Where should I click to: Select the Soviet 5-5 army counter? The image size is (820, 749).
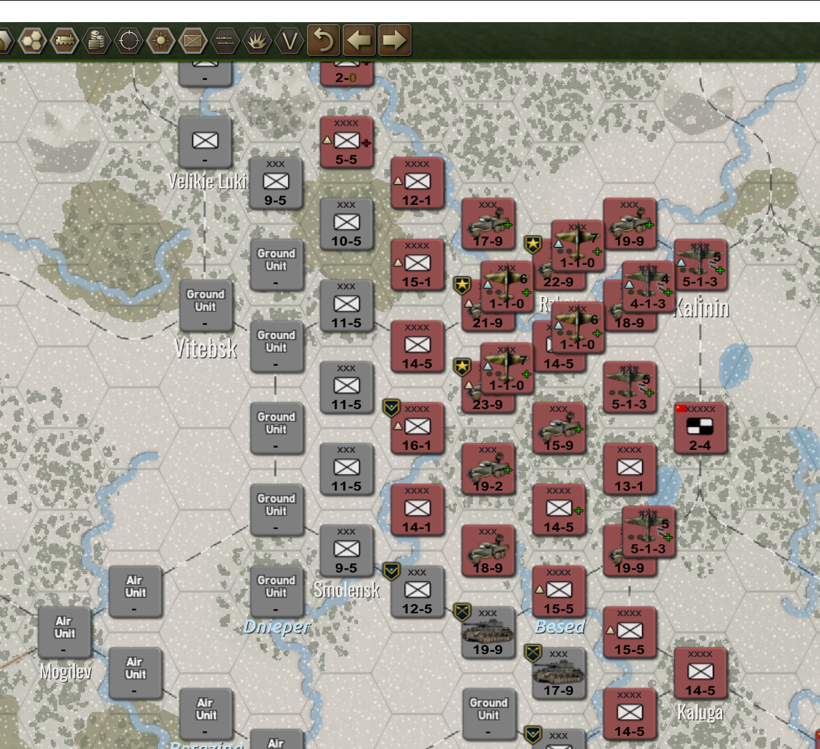[x=346, y=141]
